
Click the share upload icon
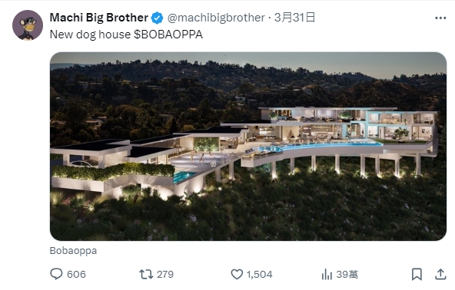pyautogui.click(x=440, y=274)
